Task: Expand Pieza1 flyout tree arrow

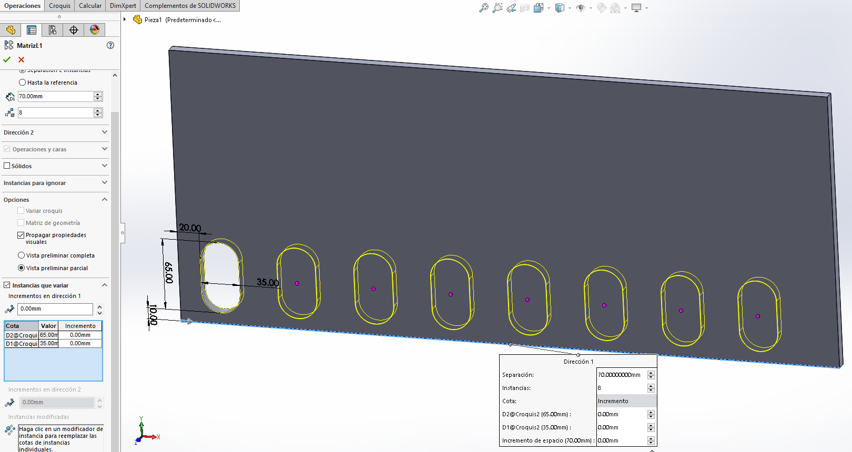Action: coord(125,19)
